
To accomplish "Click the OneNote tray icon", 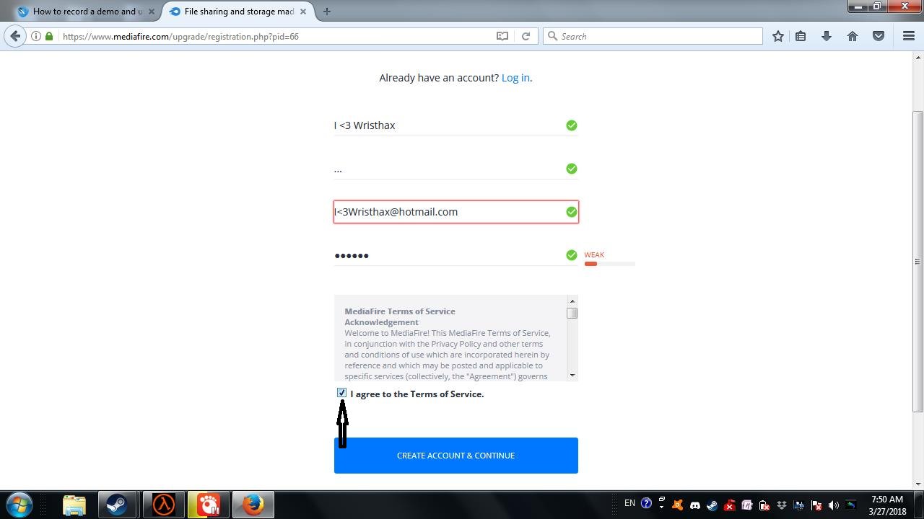I will coord(747,505).
